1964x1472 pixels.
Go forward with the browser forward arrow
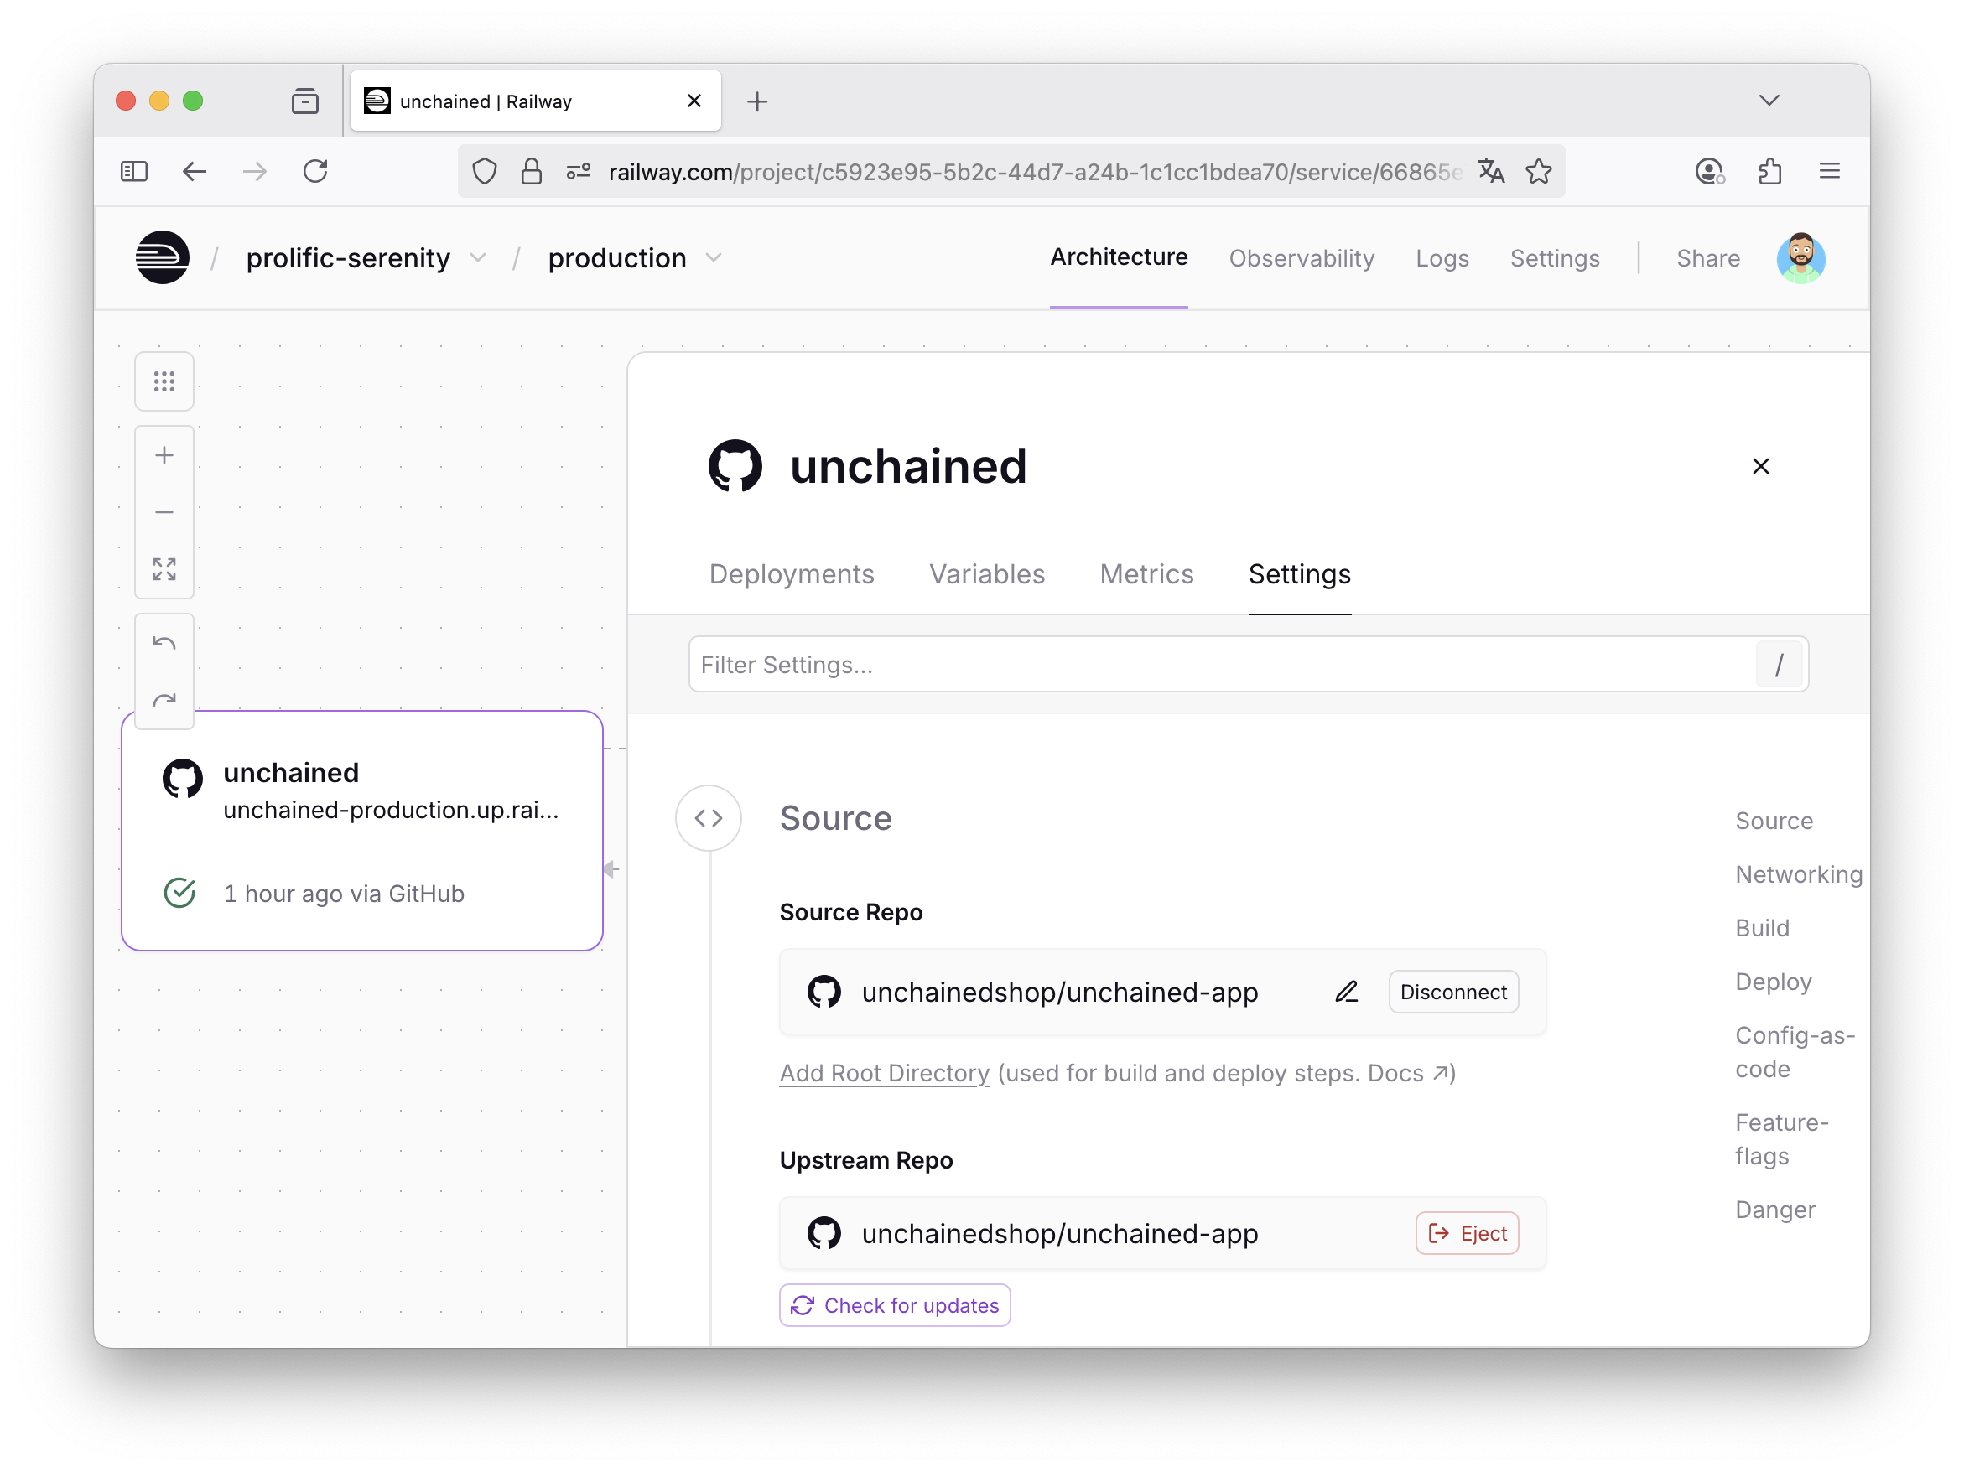click(255, 170)
